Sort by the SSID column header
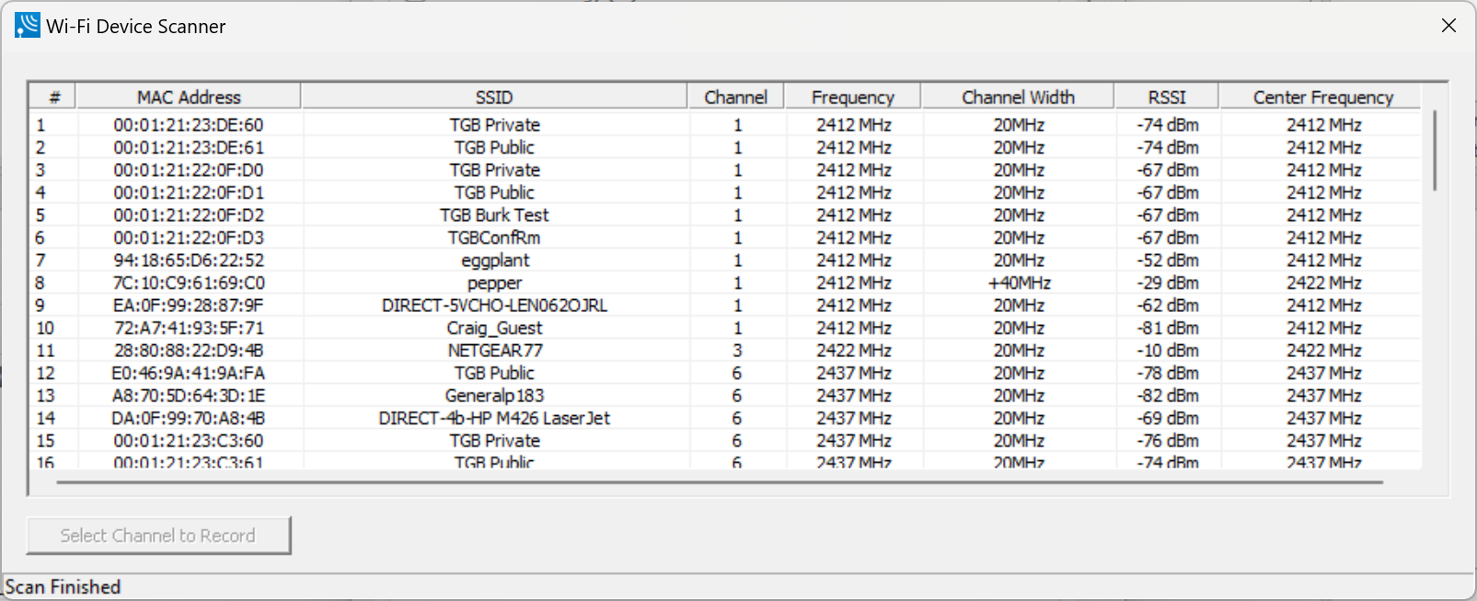Viewport: 1477px width, 601px height. 494,97
